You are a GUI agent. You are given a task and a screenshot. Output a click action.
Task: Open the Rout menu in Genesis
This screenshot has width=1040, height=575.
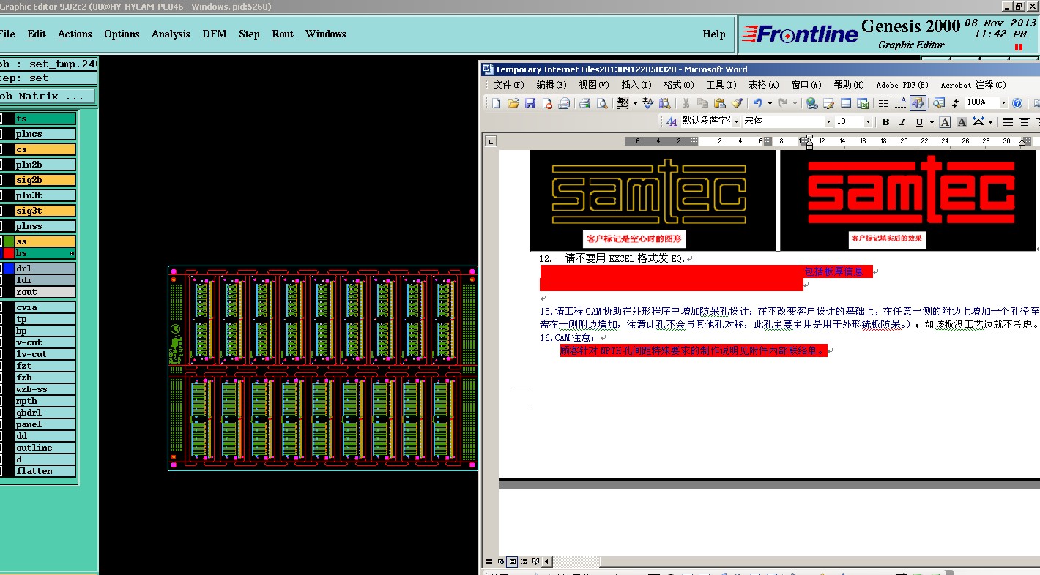tap(283, 34)
